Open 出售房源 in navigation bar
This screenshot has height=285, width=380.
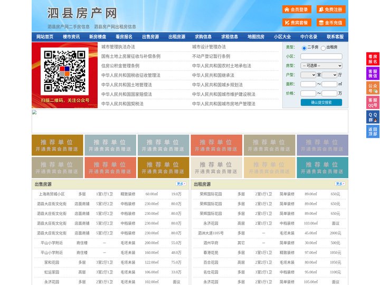pyautogui.click(x=150, y=37)
